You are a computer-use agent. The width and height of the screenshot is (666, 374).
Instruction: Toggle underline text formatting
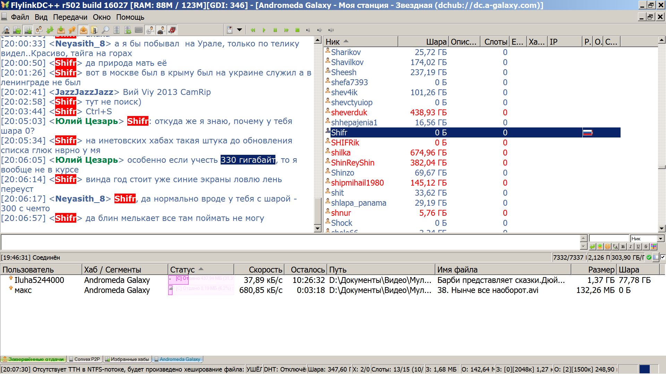(x=638, y=247)
